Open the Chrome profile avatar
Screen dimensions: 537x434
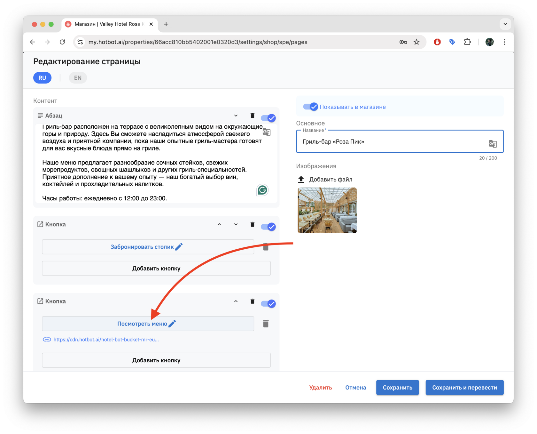[x=489, y=42]
